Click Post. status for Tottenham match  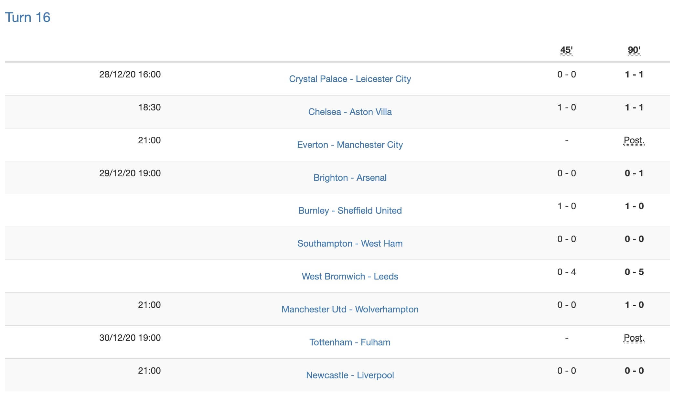click(634, 338)
